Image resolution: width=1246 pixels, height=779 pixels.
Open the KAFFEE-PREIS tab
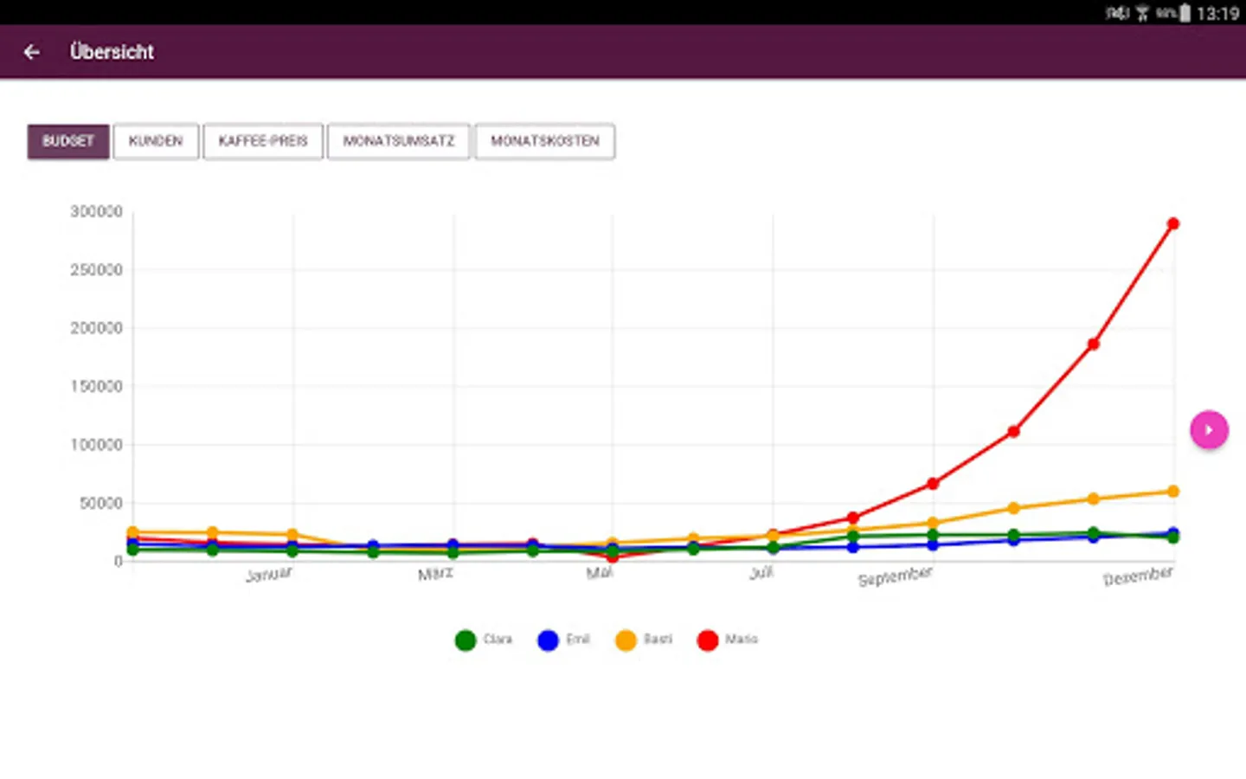(x=263, y=141)
